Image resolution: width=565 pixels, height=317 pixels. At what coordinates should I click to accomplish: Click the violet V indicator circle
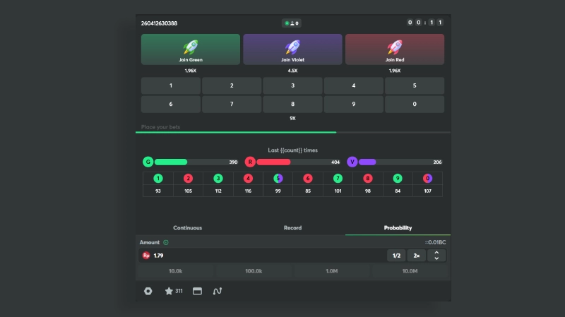click(x=352, y=162)
